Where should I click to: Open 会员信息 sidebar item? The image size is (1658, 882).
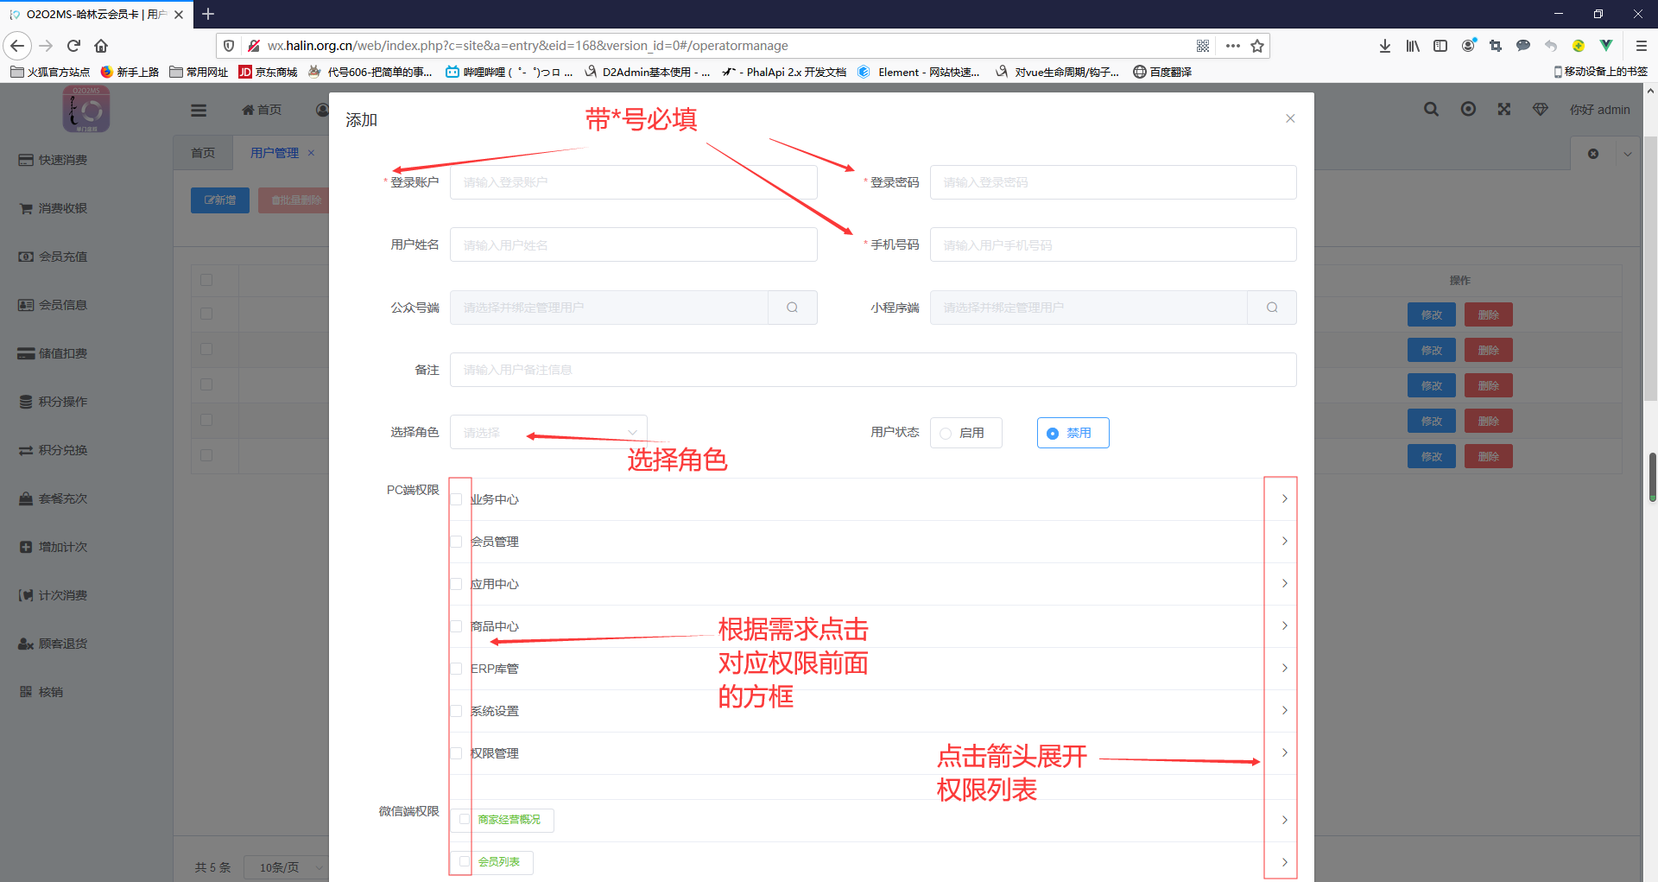pyautogui.click(x=54, y=305)
